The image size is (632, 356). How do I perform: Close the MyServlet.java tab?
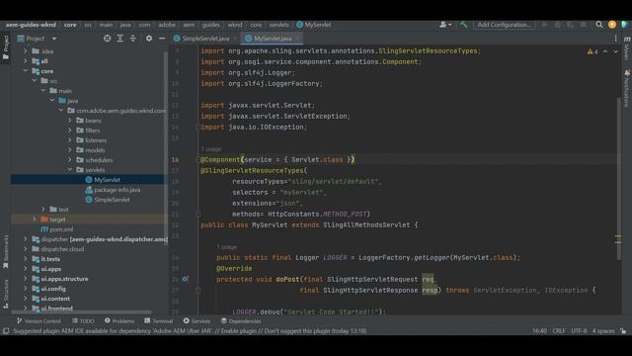(297, 39)
